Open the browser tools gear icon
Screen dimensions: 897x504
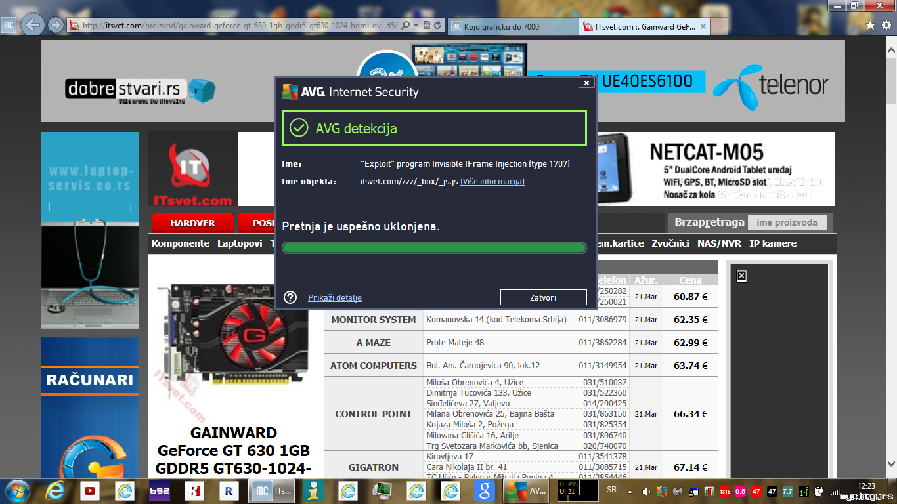click(887, 25)
